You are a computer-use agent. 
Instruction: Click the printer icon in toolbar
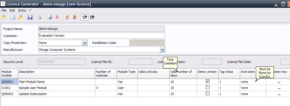coord(40,17)
